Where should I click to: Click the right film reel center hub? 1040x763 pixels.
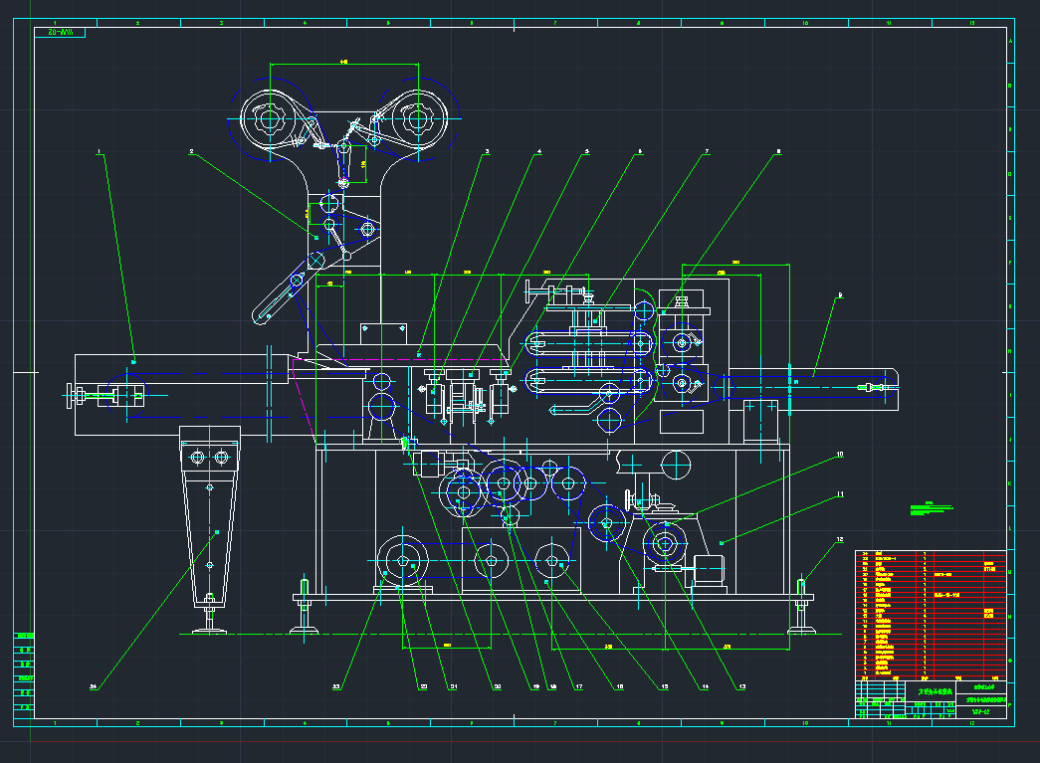tap(416, 120)
